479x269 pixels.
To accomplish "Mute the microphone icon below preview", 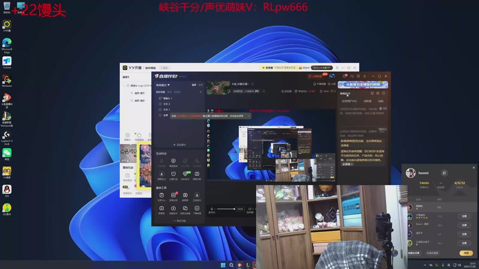I will tap(212, 209).
